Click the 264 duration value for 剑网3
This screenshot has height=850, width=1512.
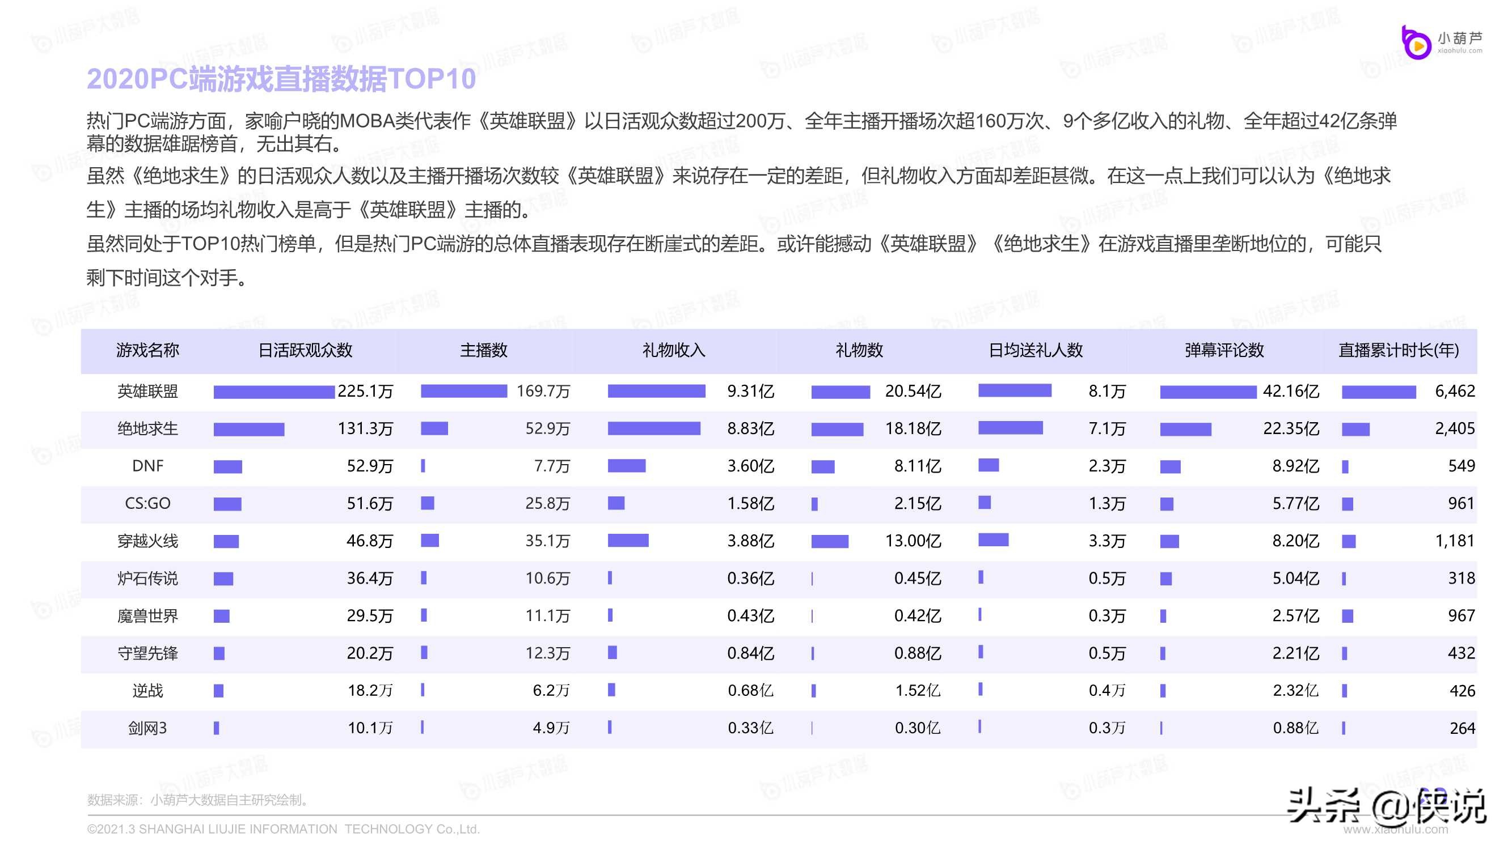coord(1462,729)
